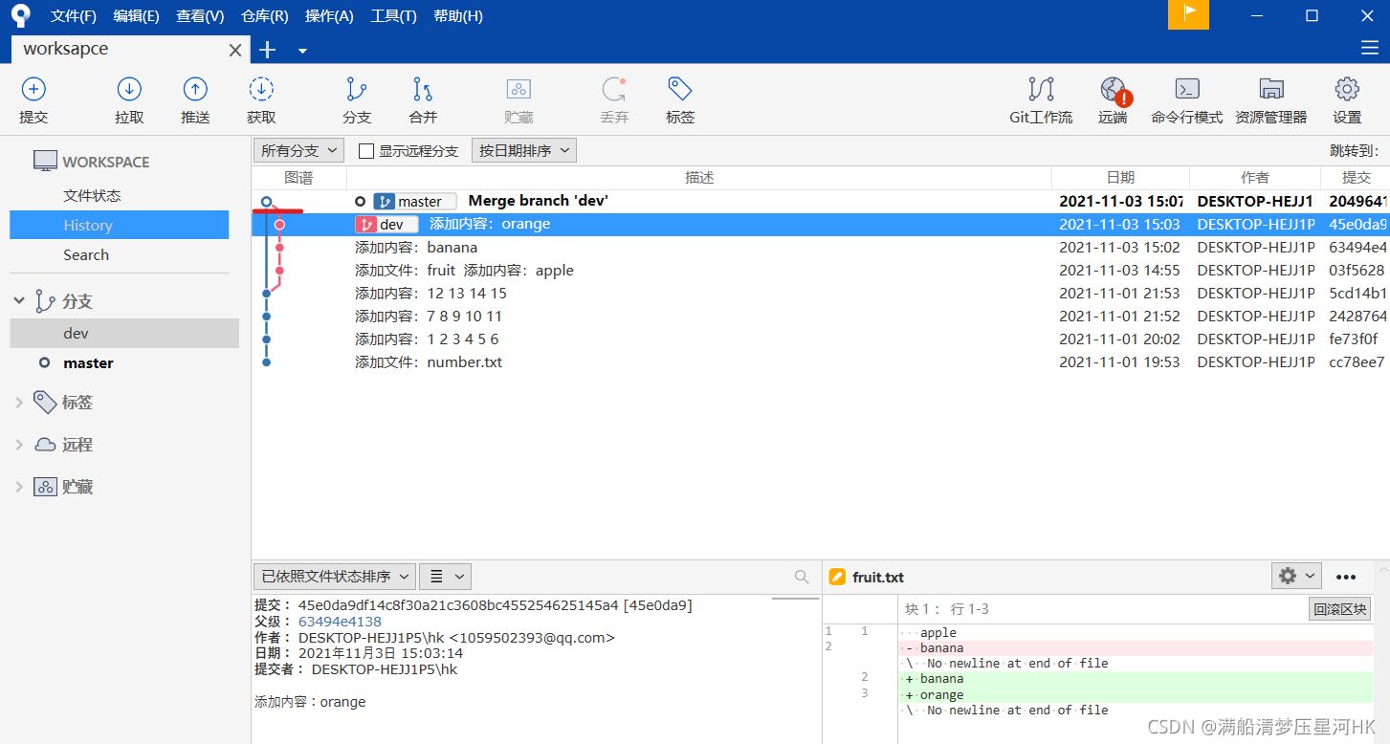Select commit 添加内容: 7 8 9 10 11
Viewport: 1390px width, 744px height.
(821, 316)
